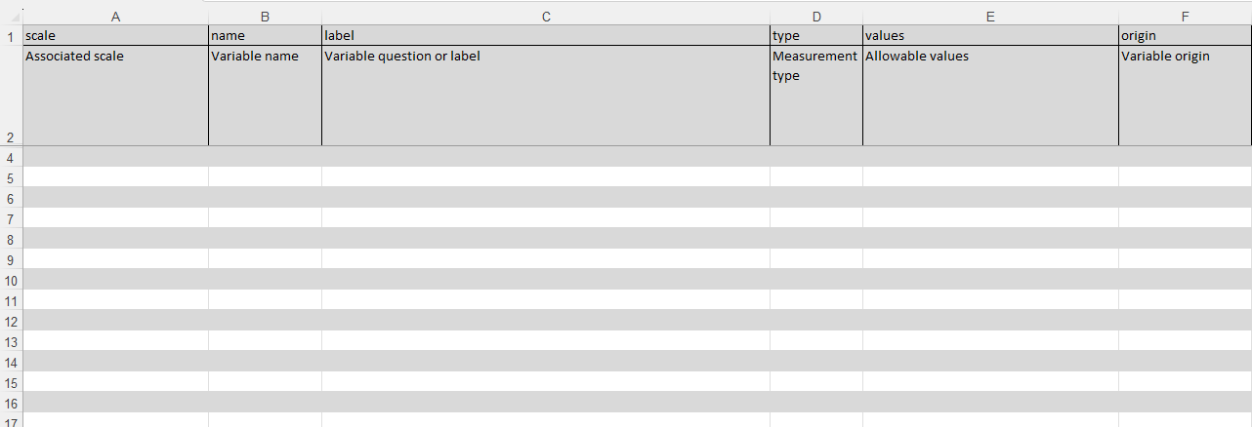Image resolution: width=1252 pixels, height=427 pixels.
Task: Click the cell containing "scale"
Action: pos(115,36)
